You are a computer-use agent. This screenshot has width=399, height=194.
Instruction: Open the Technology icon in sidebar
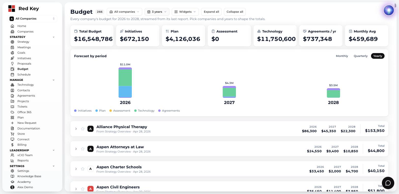(12, 85)
